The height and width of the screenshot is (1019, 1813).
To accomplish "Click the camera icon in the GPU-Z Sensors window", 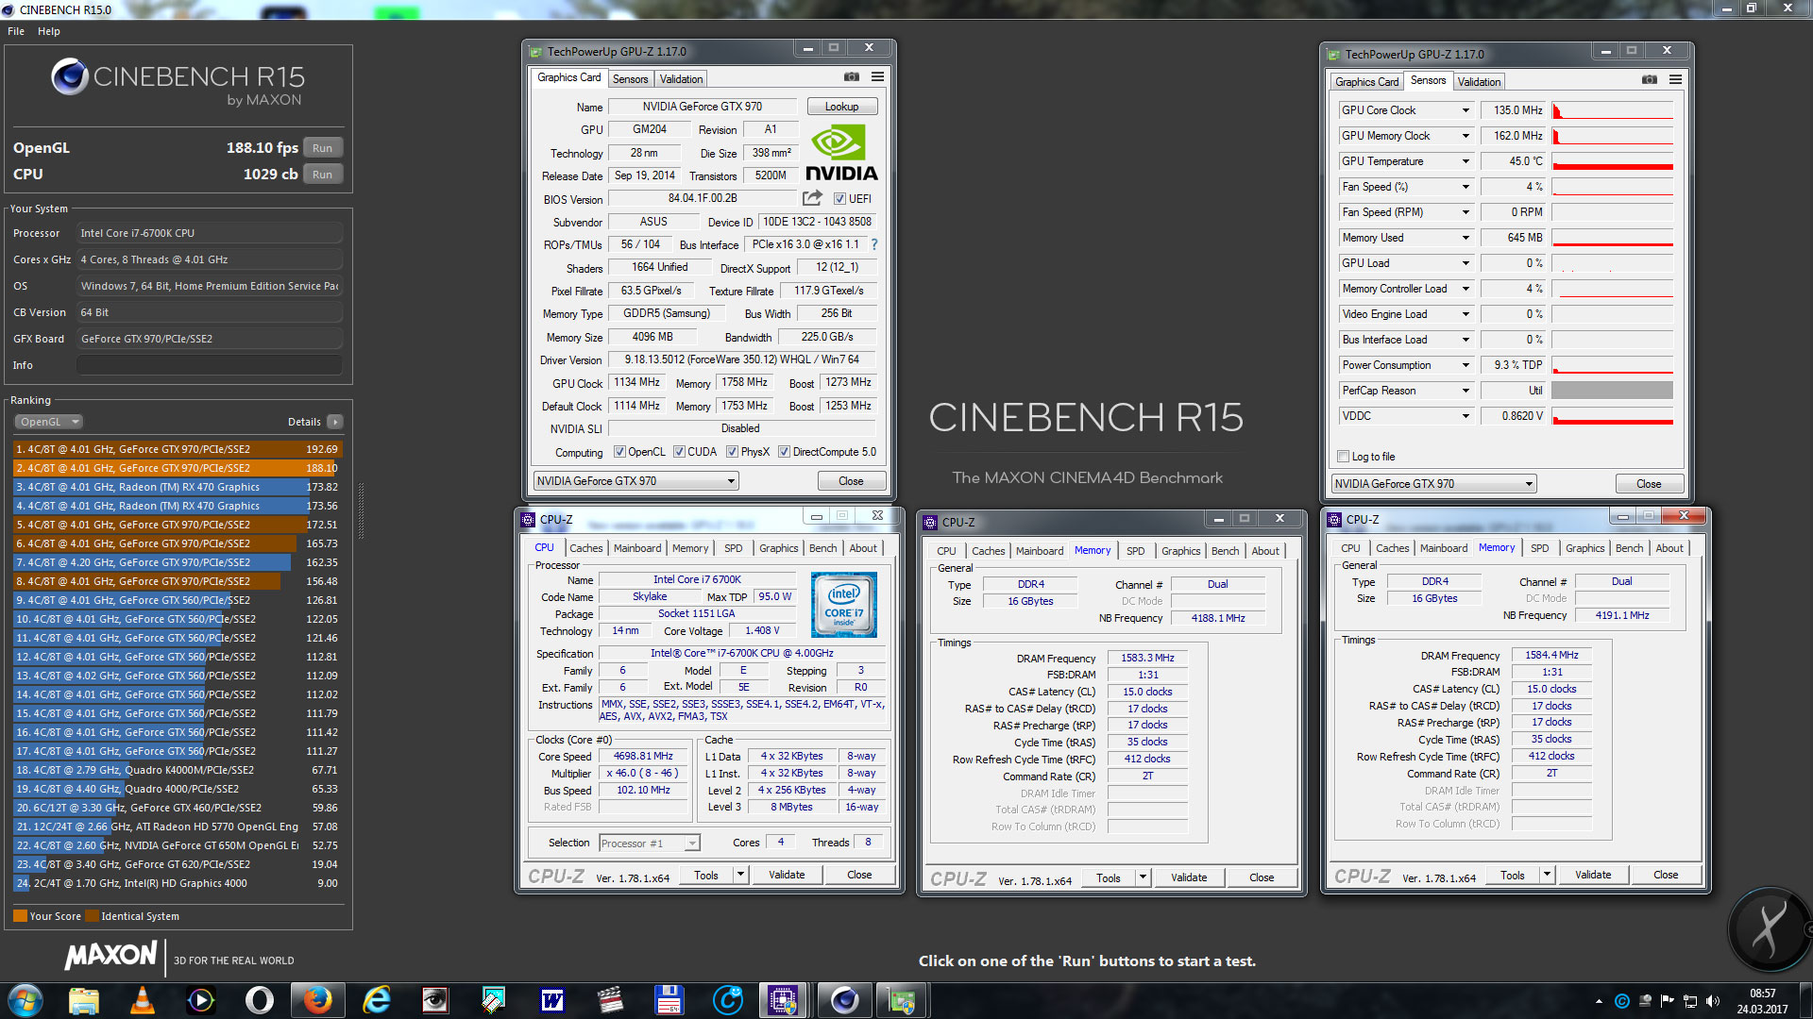I will [1649, 80].
